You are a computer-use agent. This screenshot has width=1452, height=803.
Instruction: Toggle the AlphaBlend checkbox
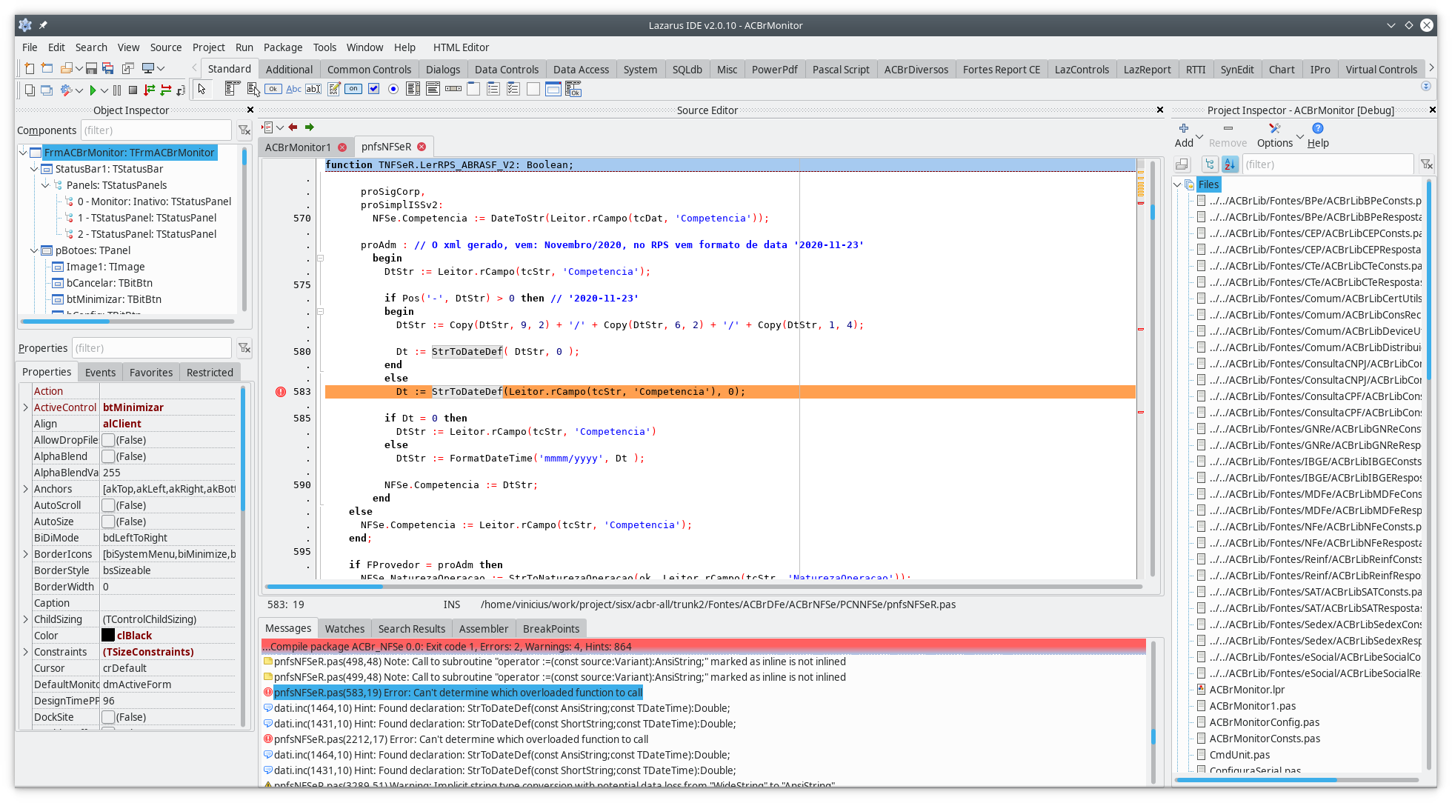108,456
